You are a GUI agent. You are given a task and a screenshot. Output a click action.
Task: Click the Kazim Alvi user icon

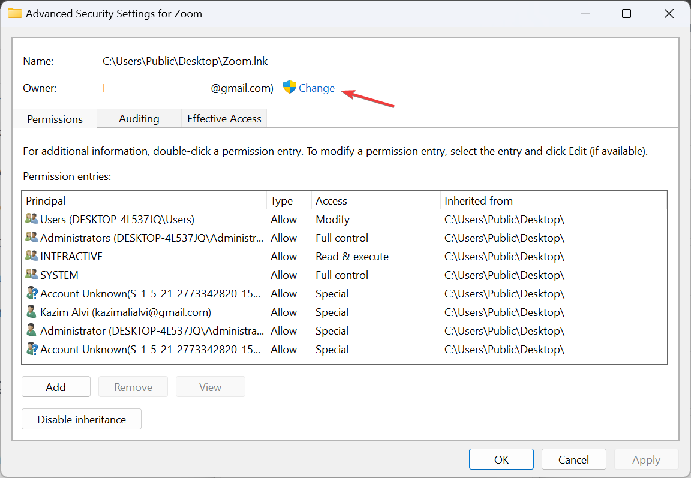pos(31,311)
